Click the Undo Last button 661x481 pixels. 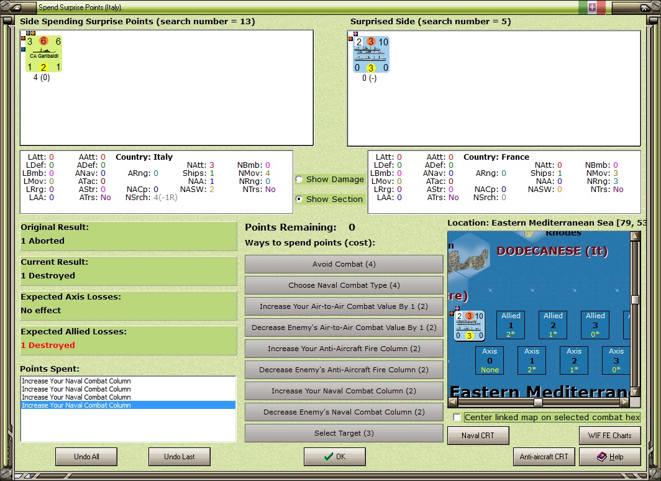(179, 457)
